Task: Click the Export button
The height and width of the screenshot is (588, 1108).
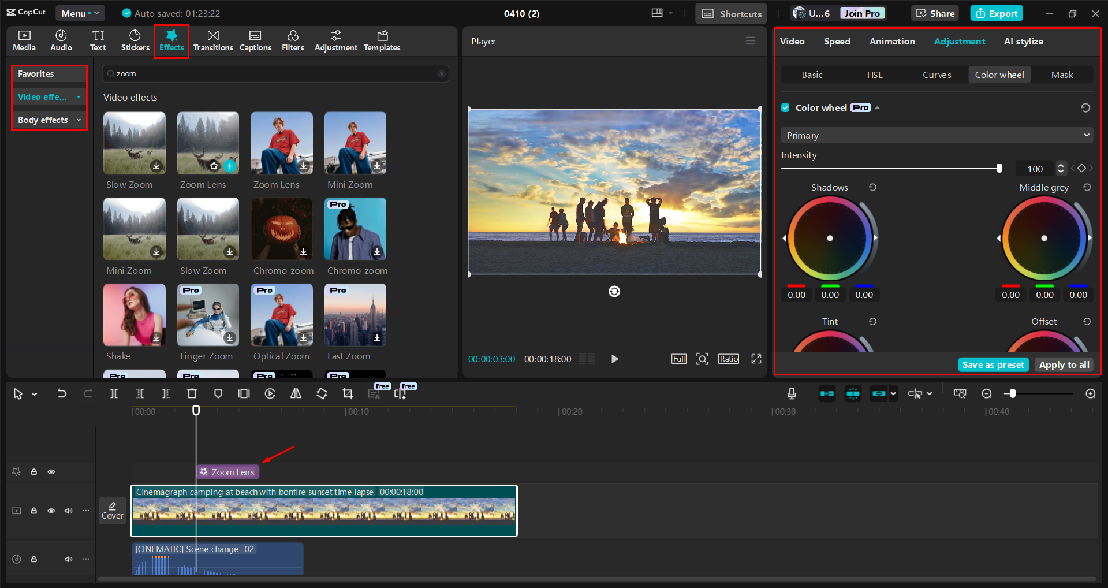Action: [995, 13]
